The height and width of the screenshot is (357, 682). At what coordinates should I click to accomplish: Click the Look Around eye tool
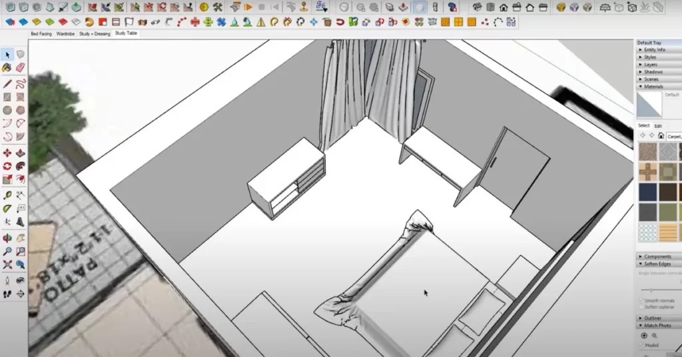pyautogui.click(x=21, y=280)
